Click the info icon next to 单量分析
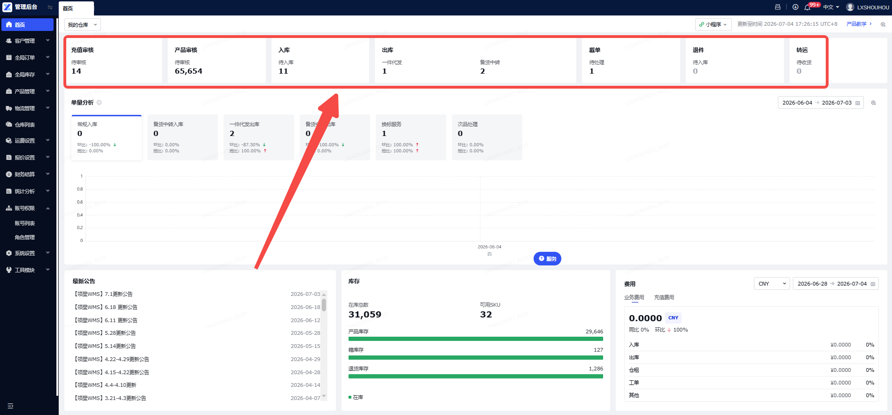The height and width of the screenshot is (415, 892). [x=99, y=102]
